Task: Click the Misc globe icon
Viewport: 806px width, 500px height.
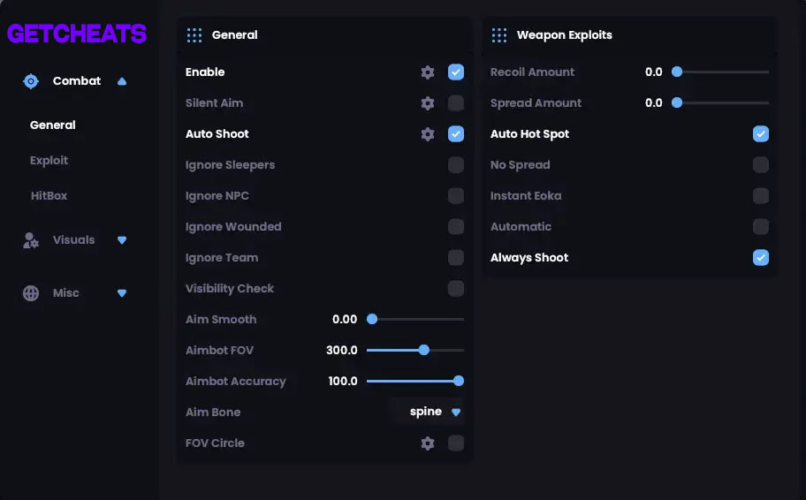Action: pos(31,293)
